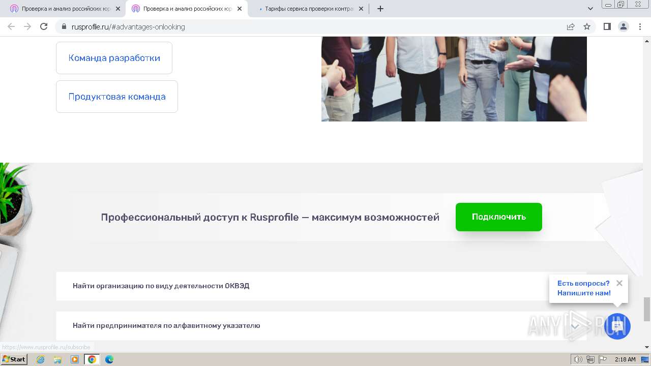Expand Найти предпринимателя по алфавитному указателю
Image resolution: width=651 pixels, height=366 pixels.
coord(321,326)
